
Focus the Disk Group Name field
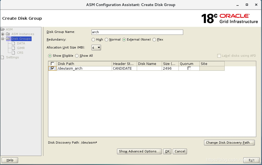tap(137, 32)
